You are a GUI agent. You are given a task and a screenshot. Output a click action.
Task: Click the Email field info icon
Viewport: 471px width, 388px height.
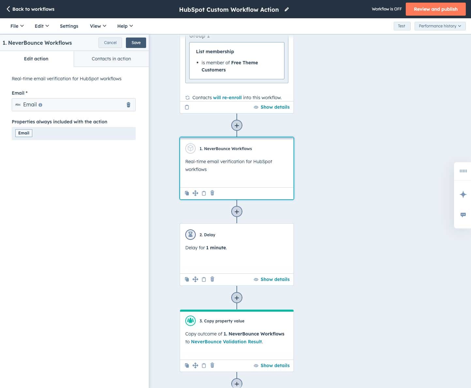[40, 105]
